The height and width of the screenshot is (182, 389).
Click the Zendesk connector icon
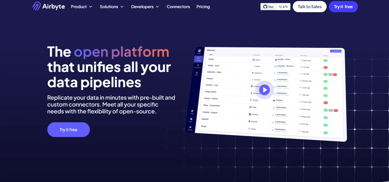tap(250, 114)
